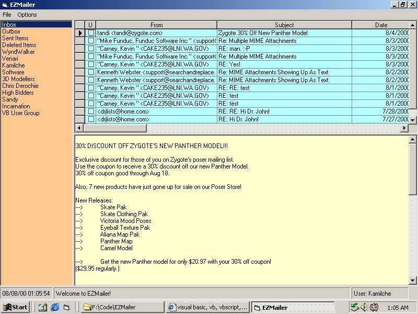
Task: Click the volume speaker tray icon
Action: tap(364, 307)
